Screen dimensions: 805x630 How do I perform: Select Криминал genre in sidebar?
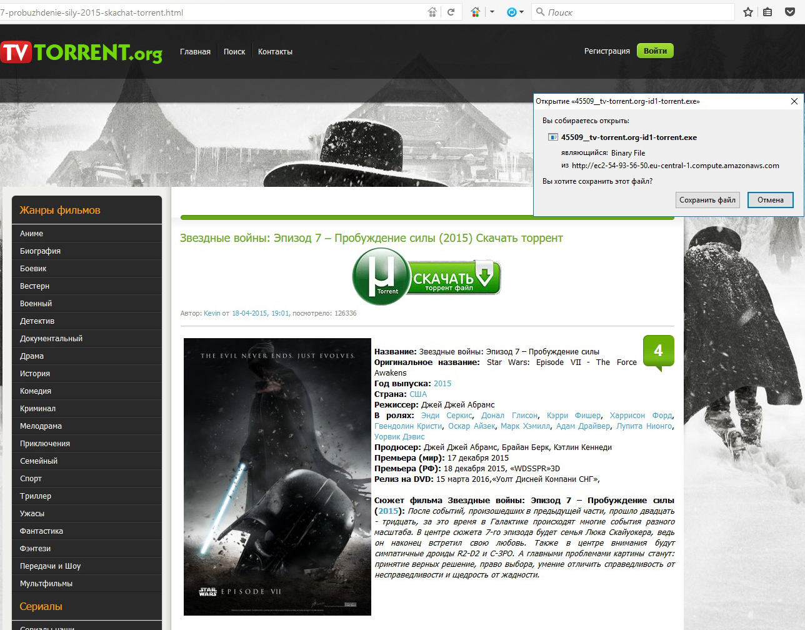(x=87, y=408)
